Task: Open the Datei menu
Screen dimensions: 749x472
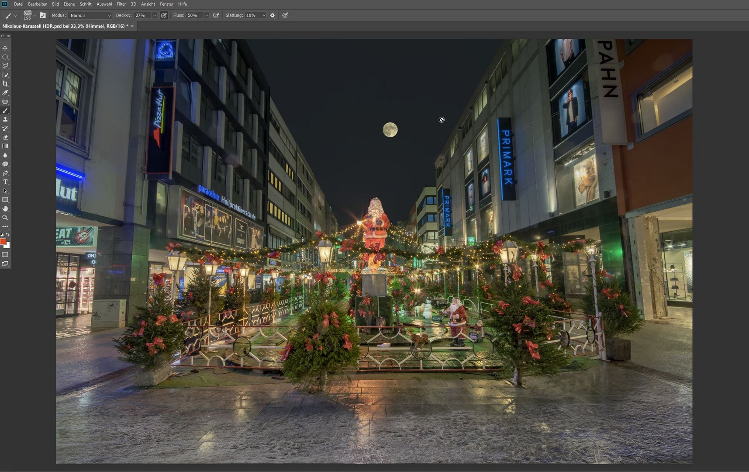Action: pyautogui.click(x=18, y=4)
